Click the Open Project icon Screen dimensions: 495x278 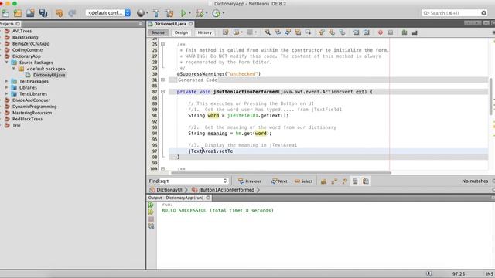(x=30, y=13)
